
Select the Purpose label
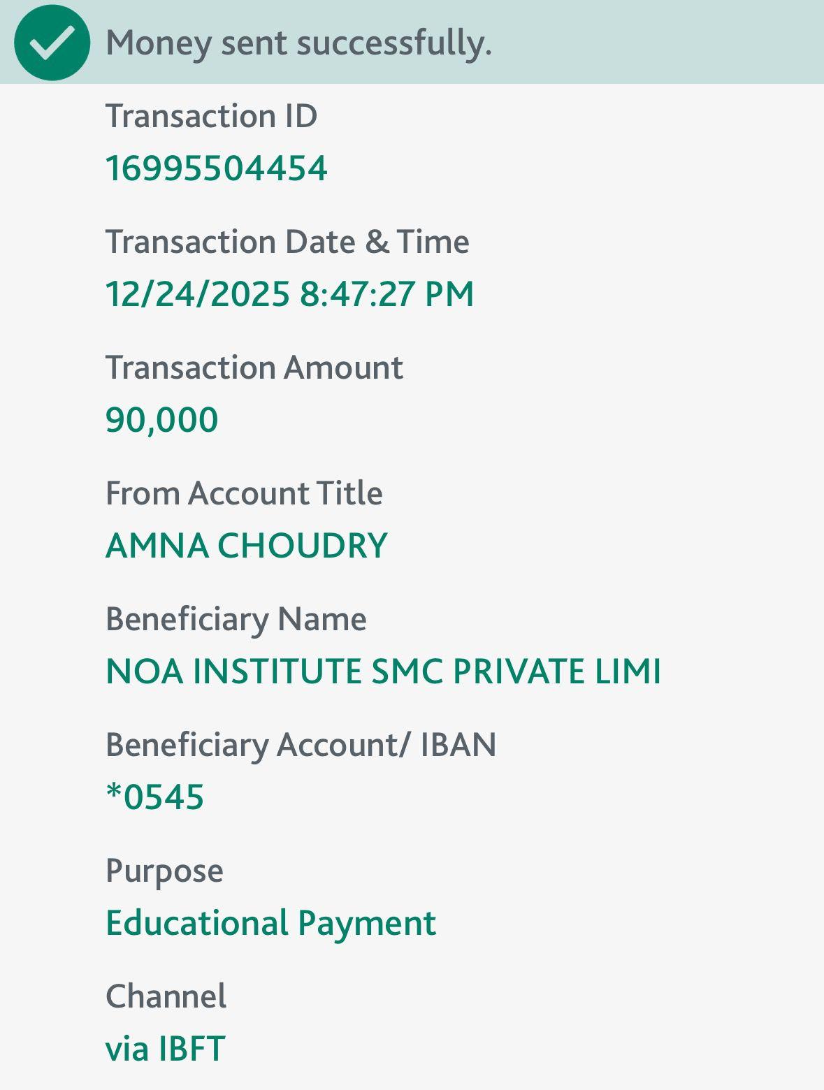tap(164, 871)
